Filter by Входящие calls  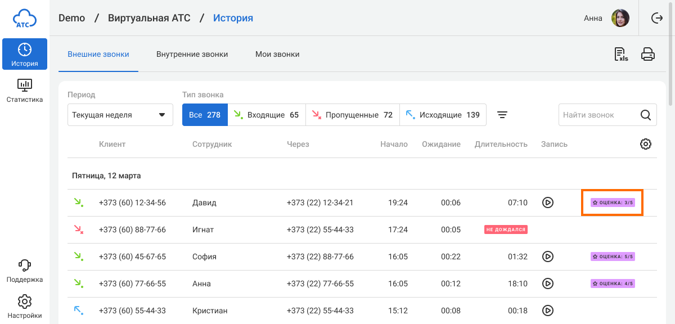pos(267,115)
